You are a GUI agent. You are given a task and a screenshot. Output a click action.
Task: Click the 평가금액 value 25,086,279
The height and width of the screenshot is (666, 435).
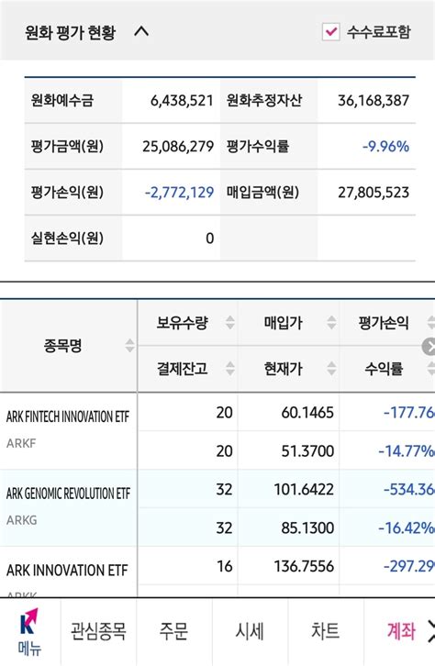point(178,147)
